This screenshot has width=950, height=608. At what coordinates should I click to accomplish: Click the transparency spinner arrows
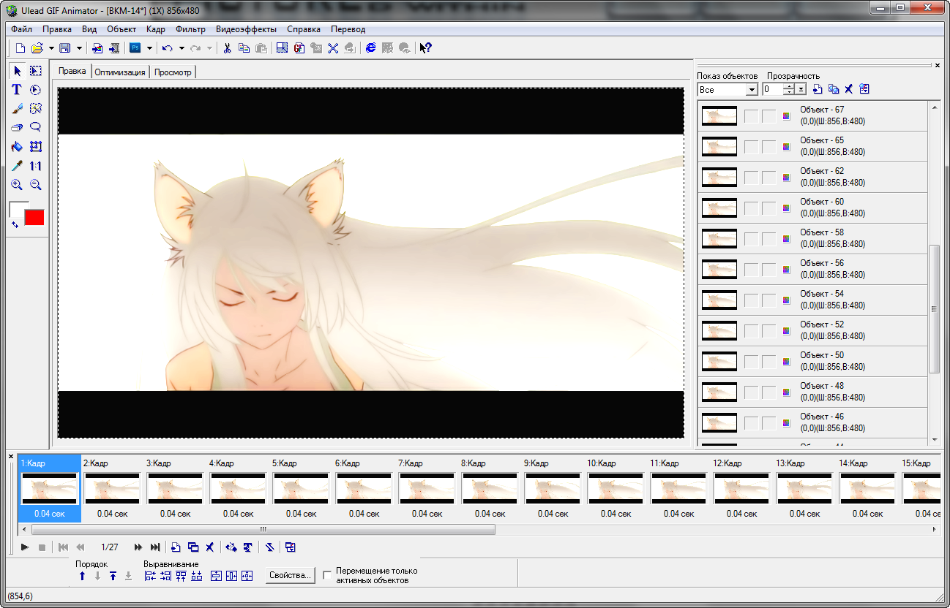pos(789,89)
